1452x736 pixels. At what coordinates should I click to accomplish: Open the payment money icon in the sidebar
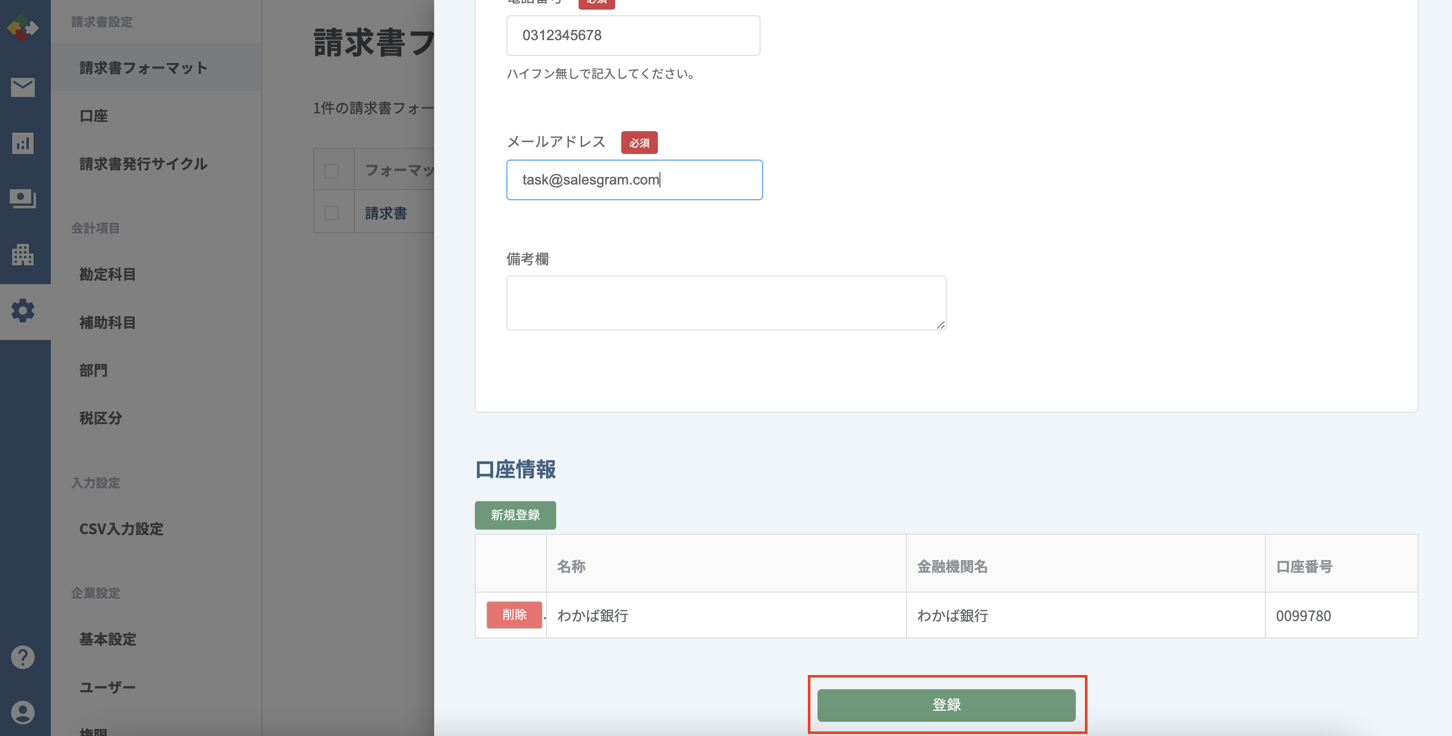click(x=22, y=198)
